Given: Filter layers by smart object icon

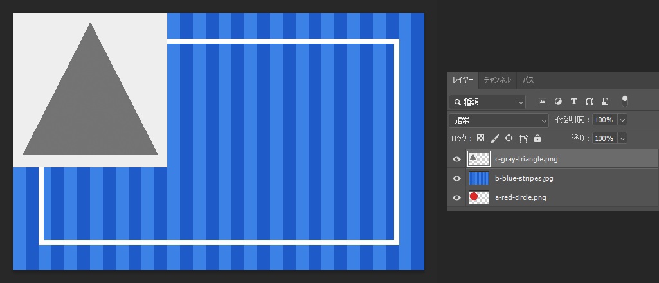Looking at the screenshot, I should 605,102.
